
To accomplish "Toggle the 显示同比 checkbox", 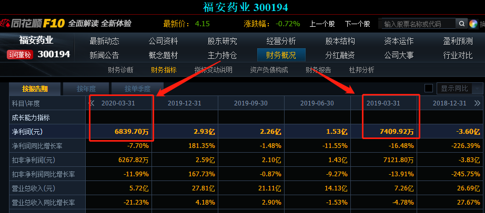I will click(x=429, y=89).
